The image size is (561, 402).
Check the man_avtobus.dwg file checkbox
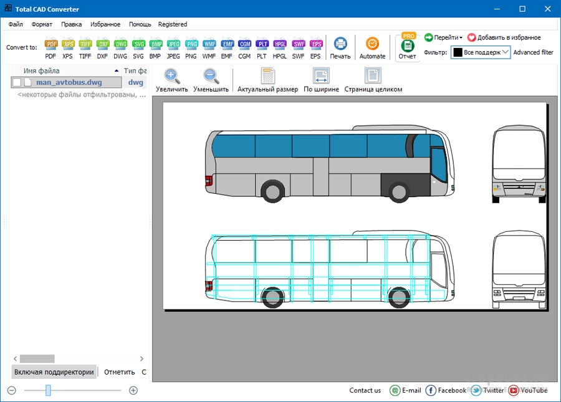tap(17, 82)
